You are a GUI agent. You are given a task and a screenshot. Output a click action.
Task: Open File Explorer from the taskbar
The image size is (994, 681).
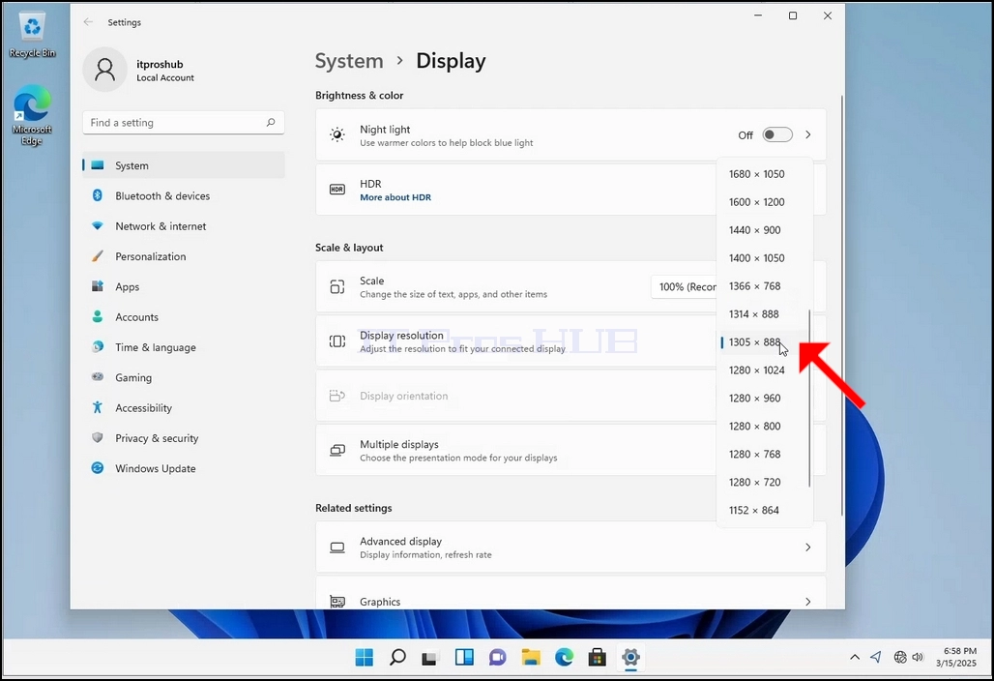531,658
